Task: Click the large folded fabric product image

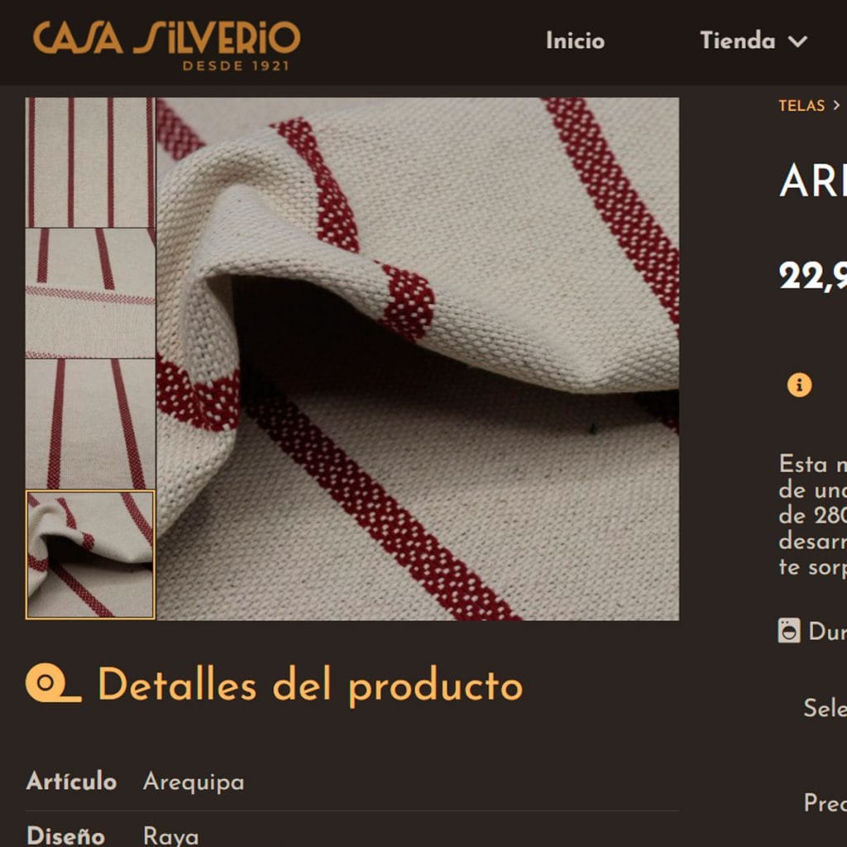Action: 418,359
